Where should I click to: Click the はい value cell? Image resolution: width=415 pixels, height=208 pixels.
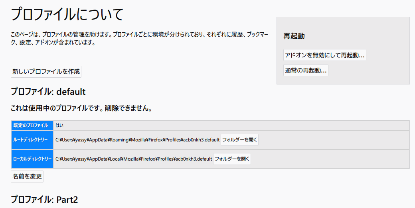click(231, 125)
